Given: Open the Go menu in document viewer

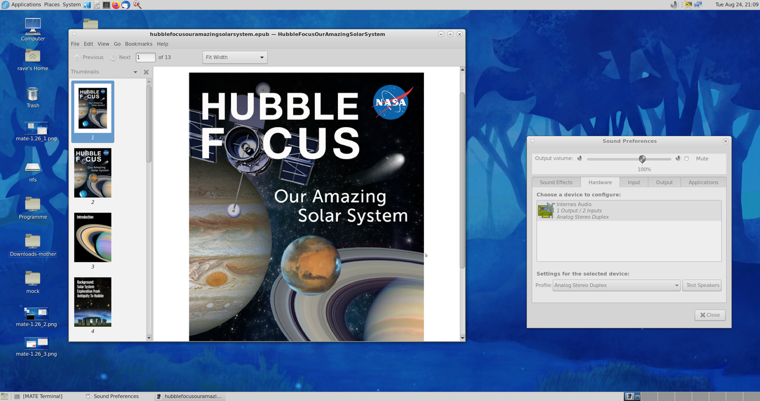Looking at the screenshot, I should click(117, 44).
